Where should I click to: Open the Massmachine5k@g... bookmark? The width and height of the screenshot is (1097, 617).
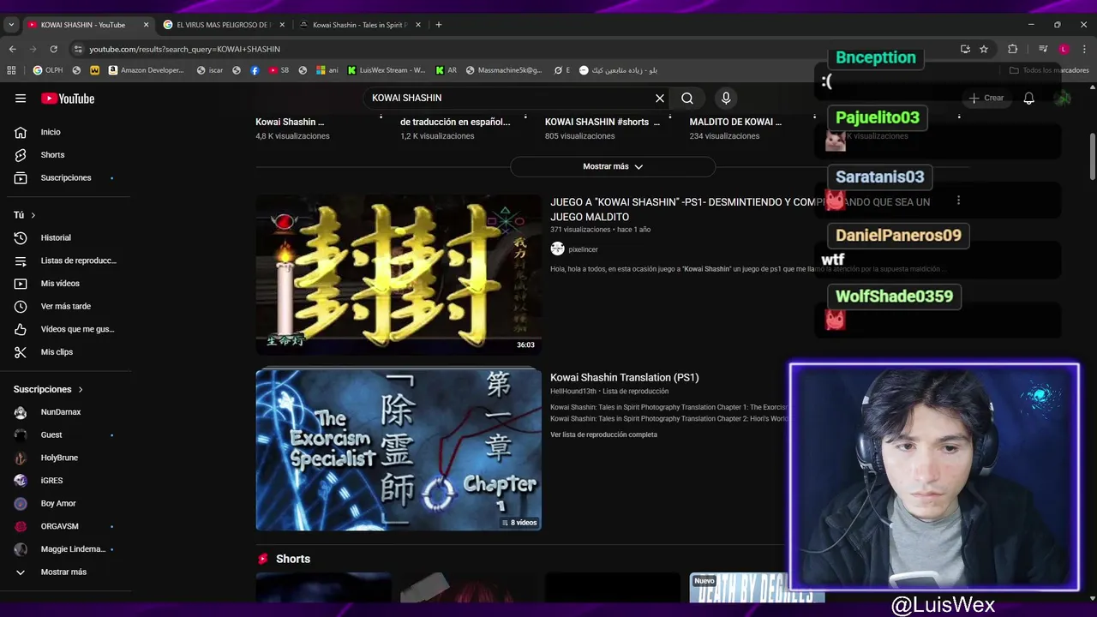[x=505, y=70]
